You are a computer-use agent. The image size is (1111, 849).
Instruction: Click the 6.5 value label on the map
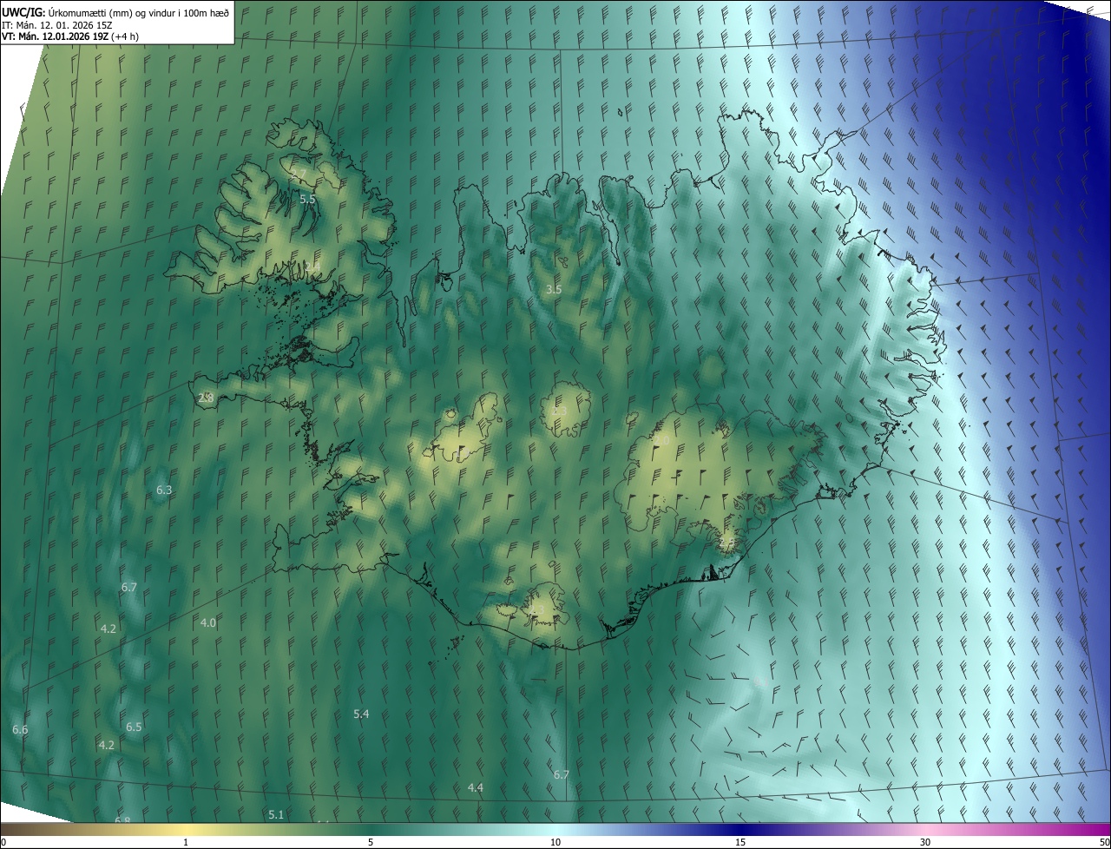134,727
